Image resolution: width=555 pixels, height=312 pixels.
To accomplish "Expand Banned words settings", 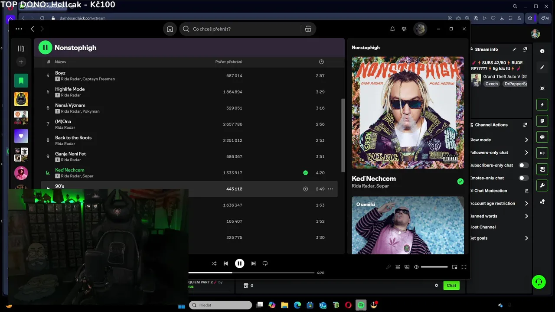I will click(x=526, y=216).
